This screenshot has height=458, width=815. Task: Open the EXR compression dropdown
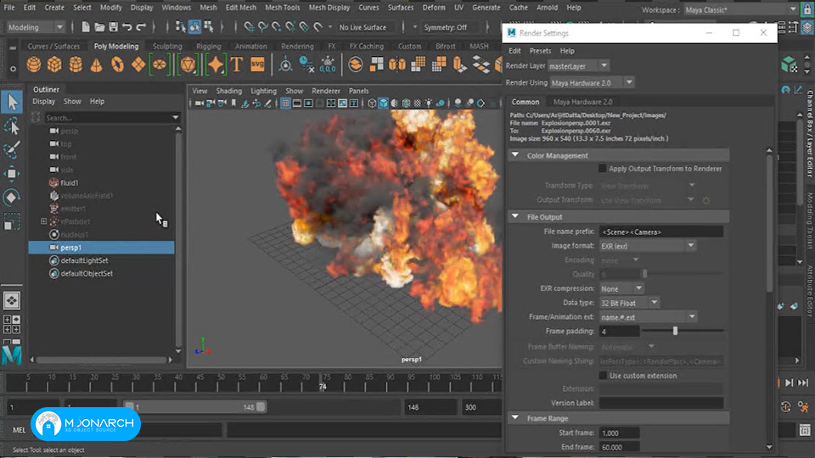point(621,288)
